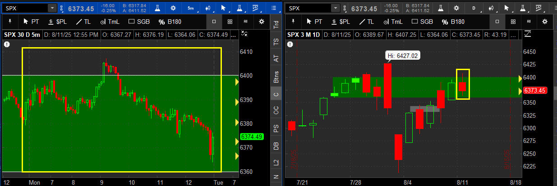Open the pointer drawing tool menu in right header
Image resolution: width=557 pixels, height=186 pixels.
[508, 8]
